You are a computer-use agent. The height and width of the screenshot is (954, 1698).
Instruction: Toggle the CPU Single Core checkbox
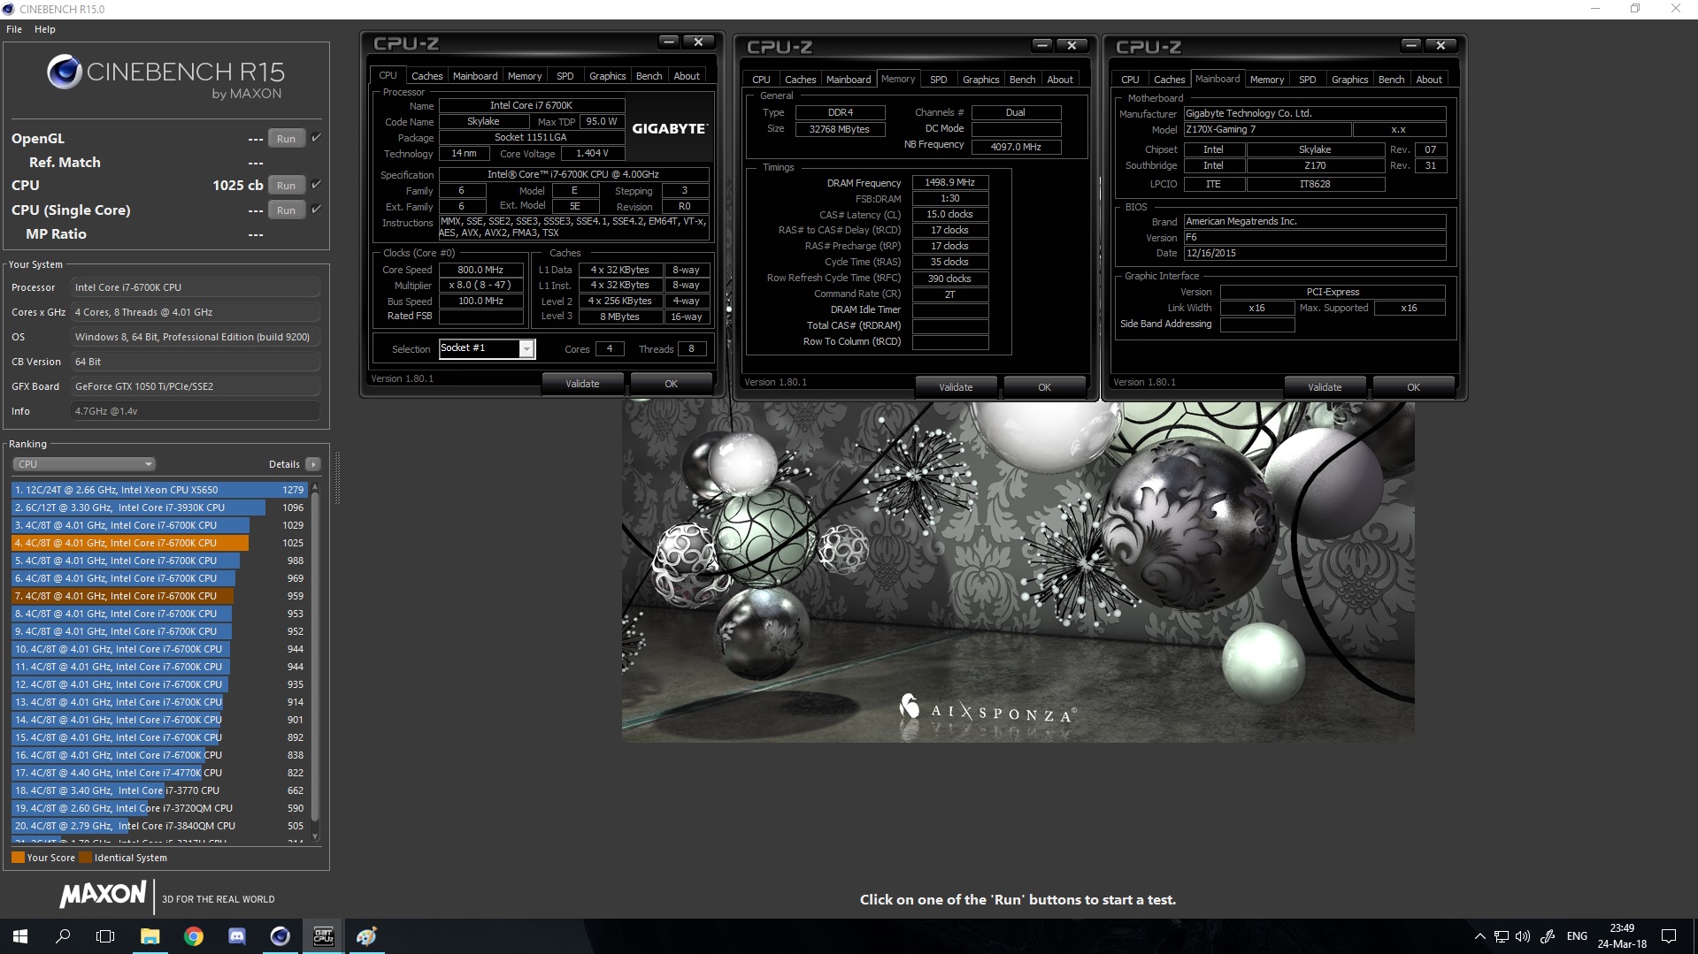[x=316, y=210]
